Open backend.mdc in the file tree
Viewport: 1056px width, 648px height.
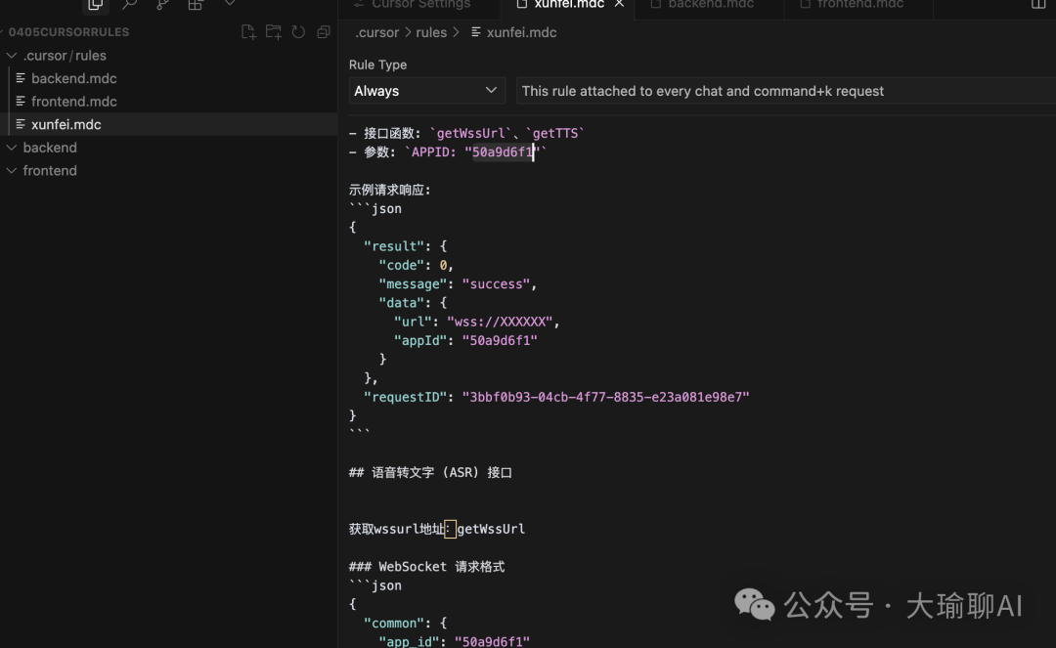tap(74, 79)
